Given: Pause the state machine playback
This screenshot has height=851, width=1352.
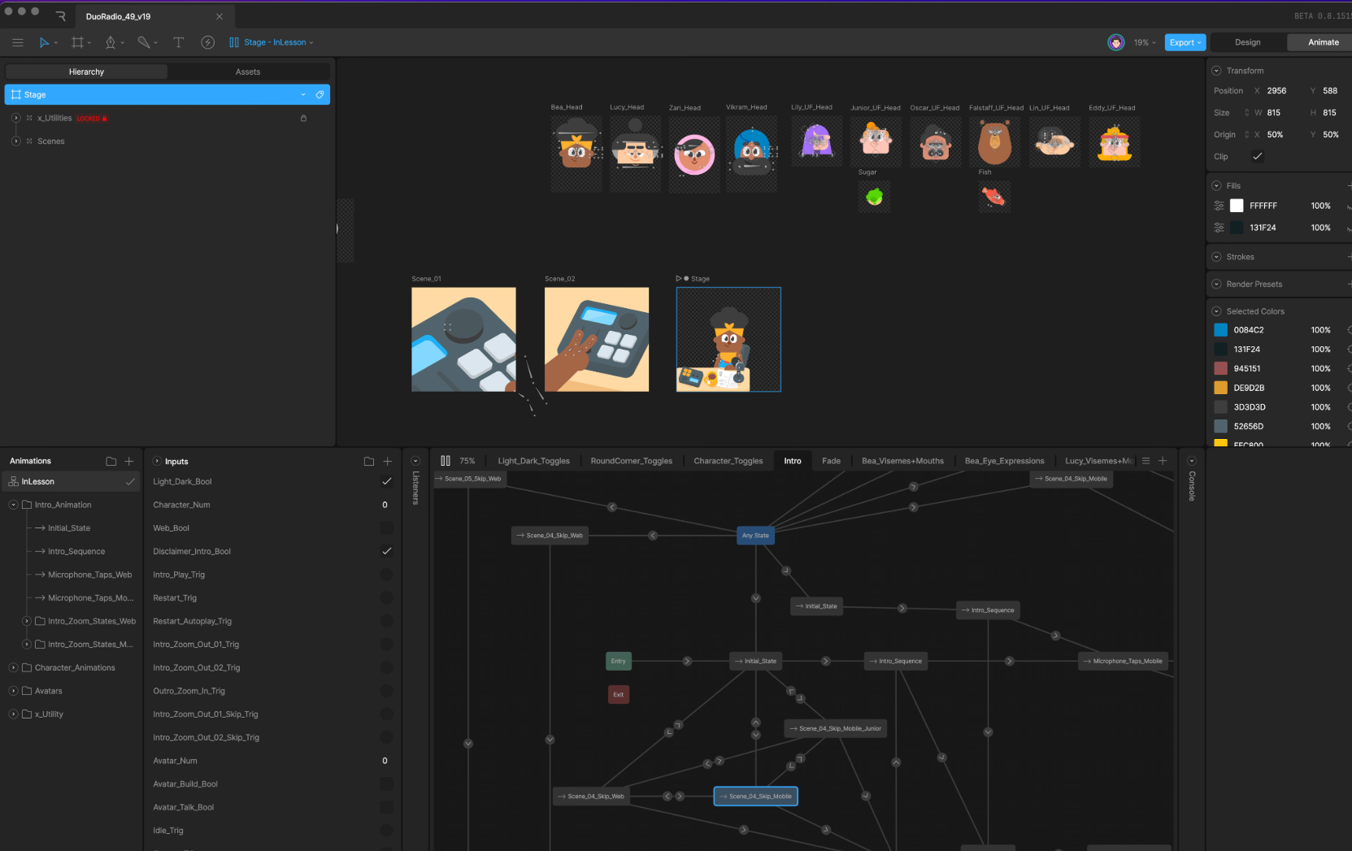Looking at the screenshot, I should [x=446, y=461].
